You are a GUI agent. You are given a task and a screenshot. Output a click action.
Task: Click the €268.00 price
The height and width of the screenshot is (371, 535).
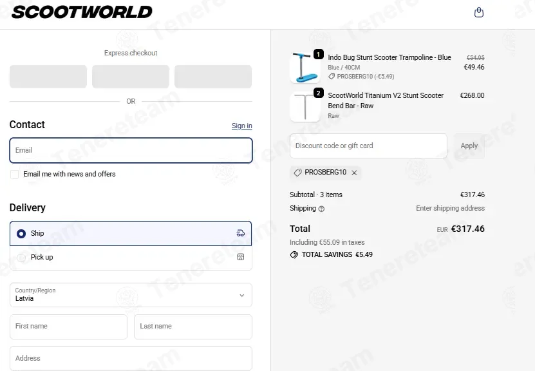[472, 95]
